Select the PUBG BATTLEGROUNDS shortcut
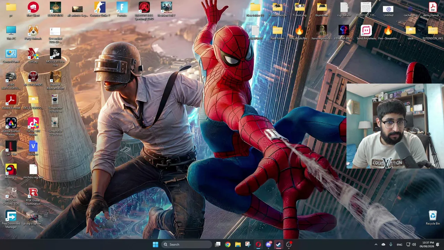The height and width of the screenshot is (250, 444). 11,81
